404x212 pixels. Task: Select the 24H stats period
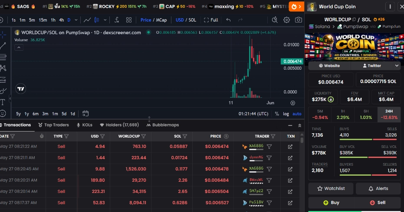point(389,114)
